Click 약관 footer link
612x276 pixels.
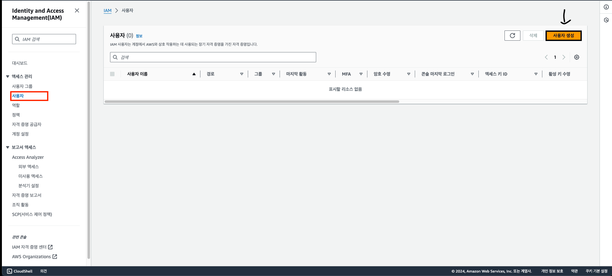[x=574, y=271]
